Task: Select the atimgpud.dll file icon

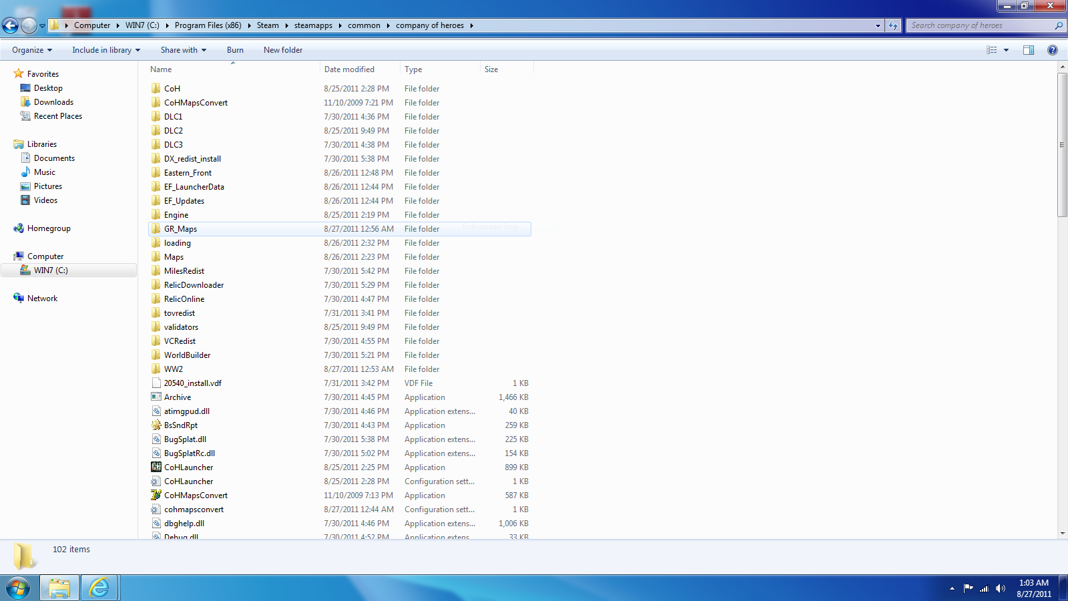Action: pos(156,411)
